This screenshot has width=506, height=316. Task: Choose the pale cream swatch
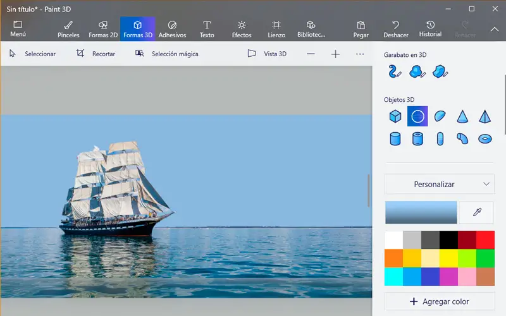click(x=430, y=258)
